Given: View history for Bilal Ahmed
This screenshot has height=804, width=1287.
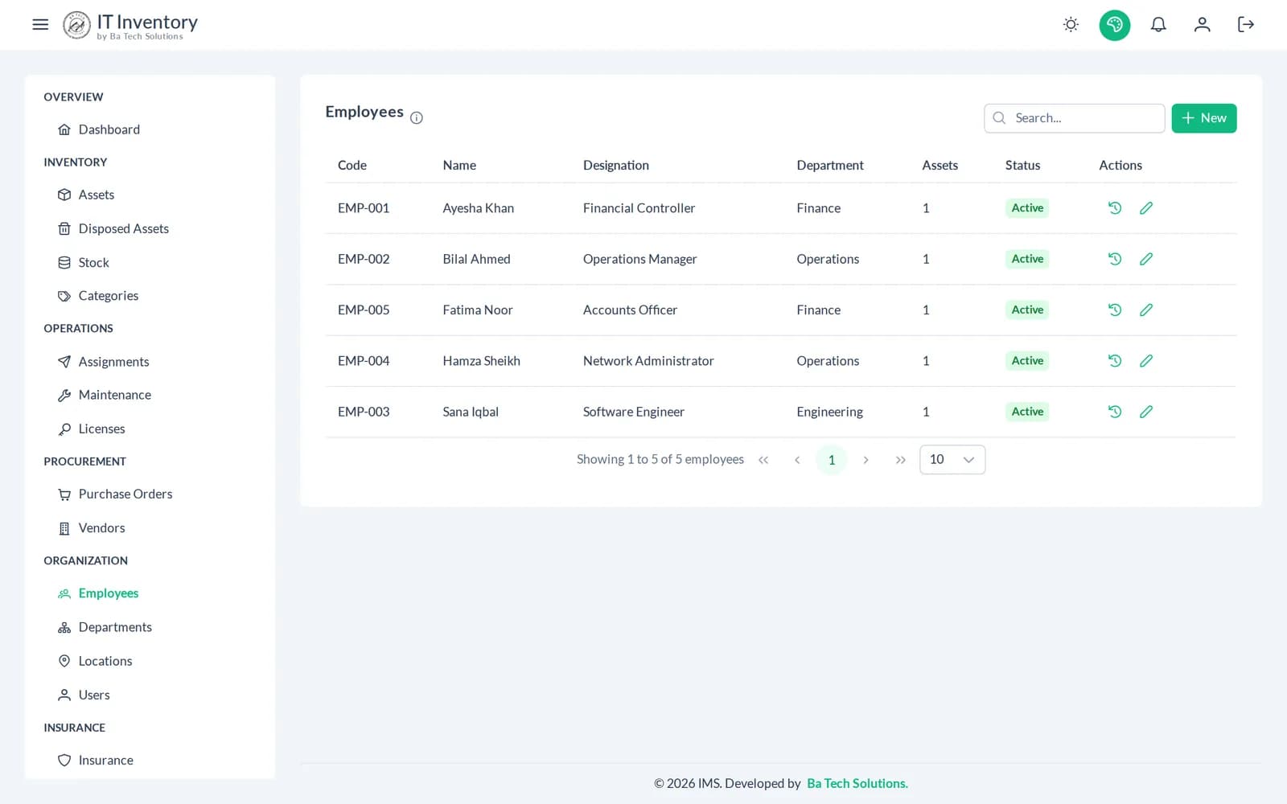Looking at the screenshot, I should click(1115, 259).
